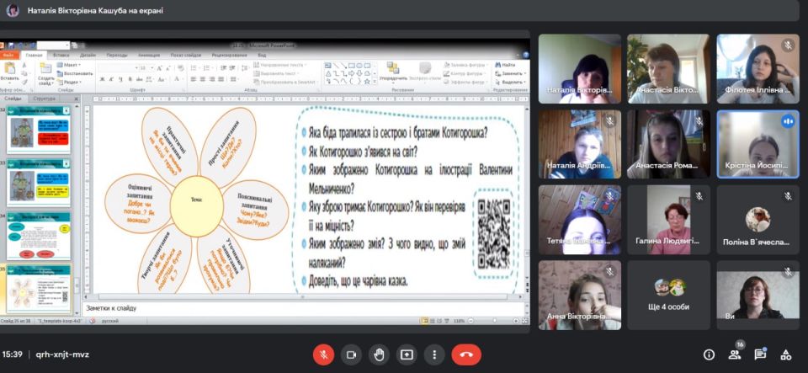This screenshot has width=808, height=373.
Task: Open the Раздел section dropdown
Action: pyautogui.click(x=70, y=82)
